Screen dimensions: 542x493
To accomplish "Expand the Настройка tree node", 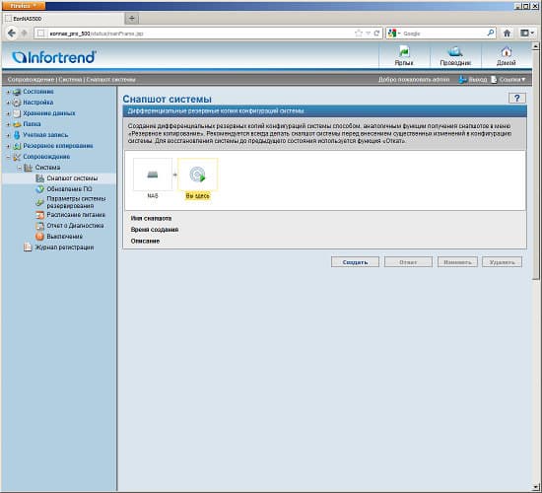I will coord(8,103).
